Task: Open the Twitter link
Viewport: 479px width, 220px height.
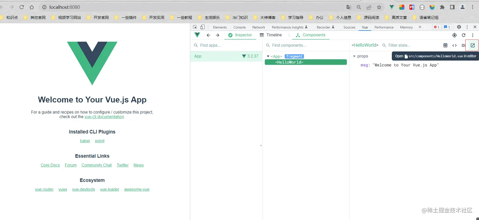Action: tap(123, 165)
